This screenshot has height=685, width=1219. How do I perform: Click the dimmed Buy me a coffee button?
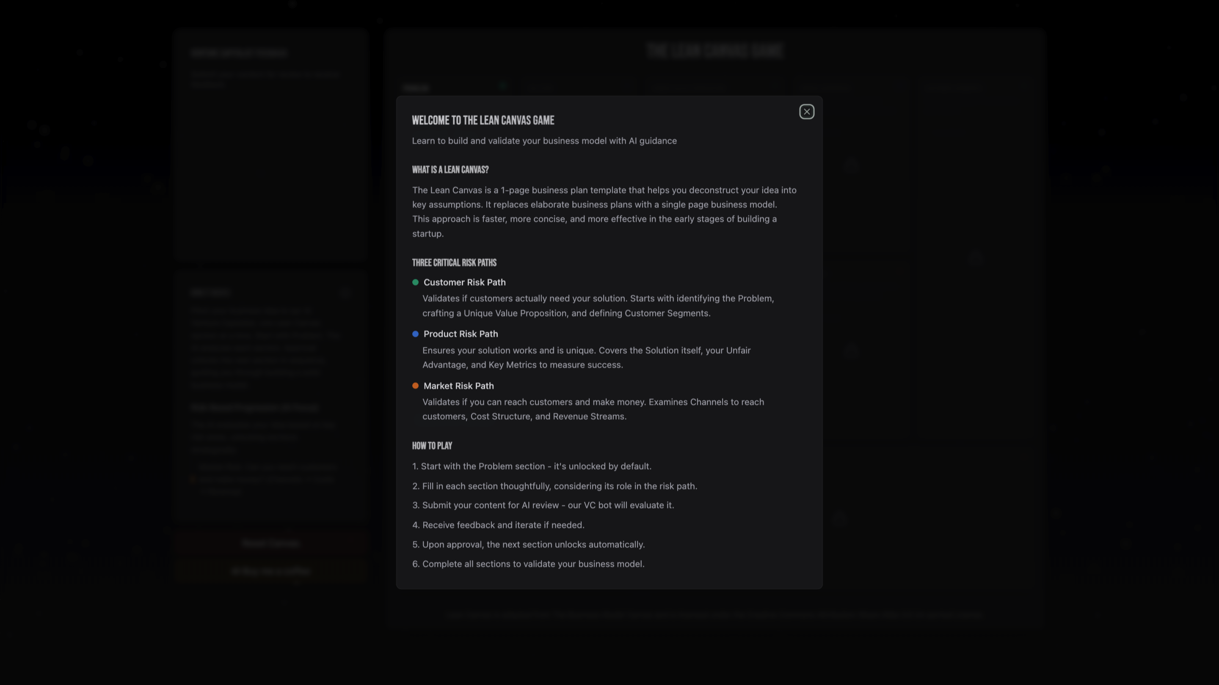click(270, 571)
